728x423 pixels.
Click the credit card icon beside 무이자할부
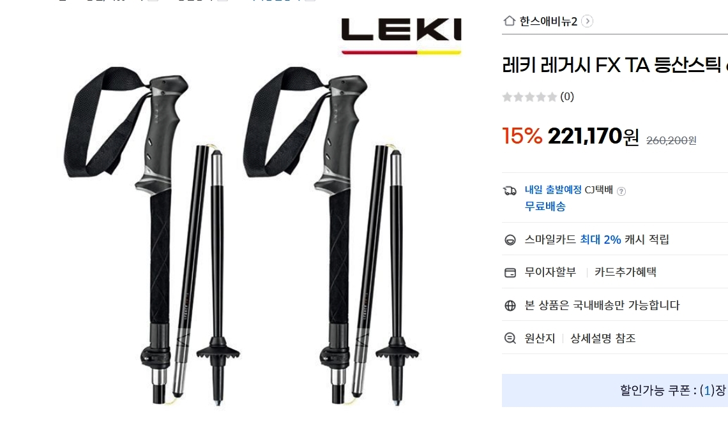[x=510, y=272]
